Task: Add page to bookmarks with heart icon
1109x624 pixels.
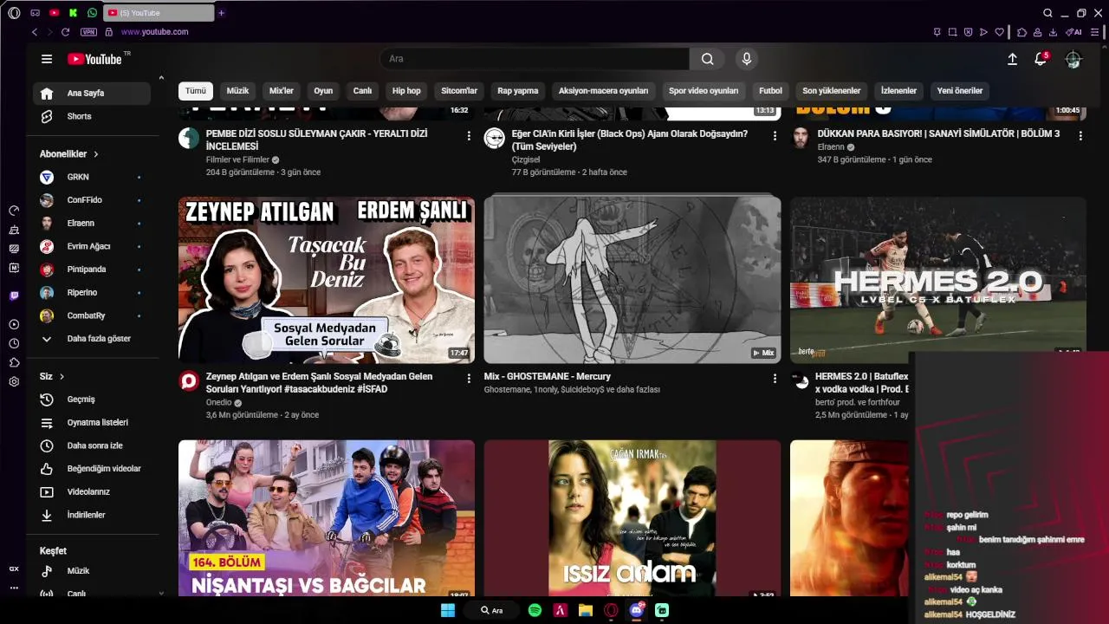Action: pyautogui.click(x=999, y=32)
